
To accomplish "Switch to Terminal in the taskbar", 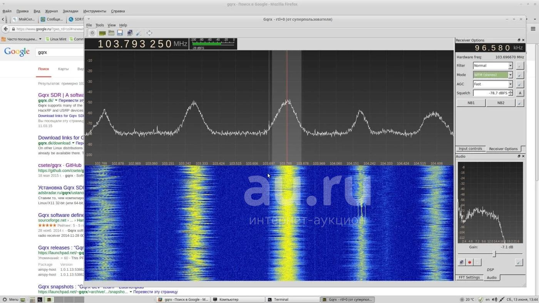I will point(292,300).
